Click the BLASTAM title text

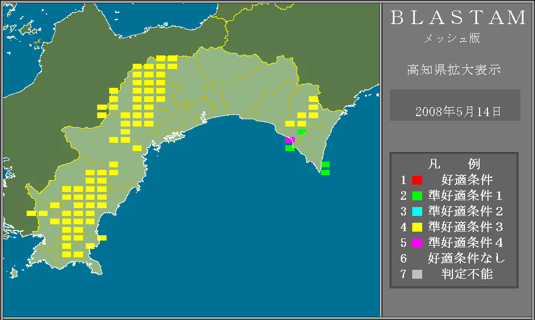tap(458, 18)
